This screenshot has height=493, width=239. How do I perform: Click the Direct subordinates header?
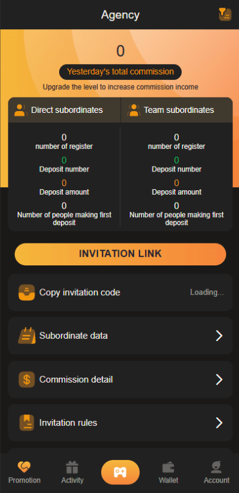coord(64,110)
